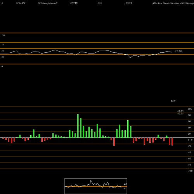Click the RSI axis label 0 below bands
The height and width of the screenshot is (194, 194).
2,66
